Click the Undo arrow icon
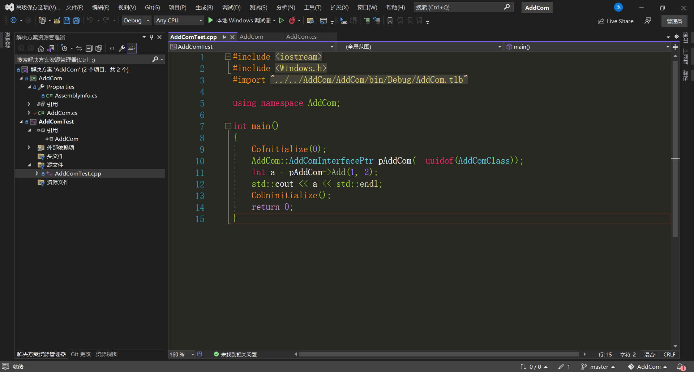The image size is (694, 372). 90,21
